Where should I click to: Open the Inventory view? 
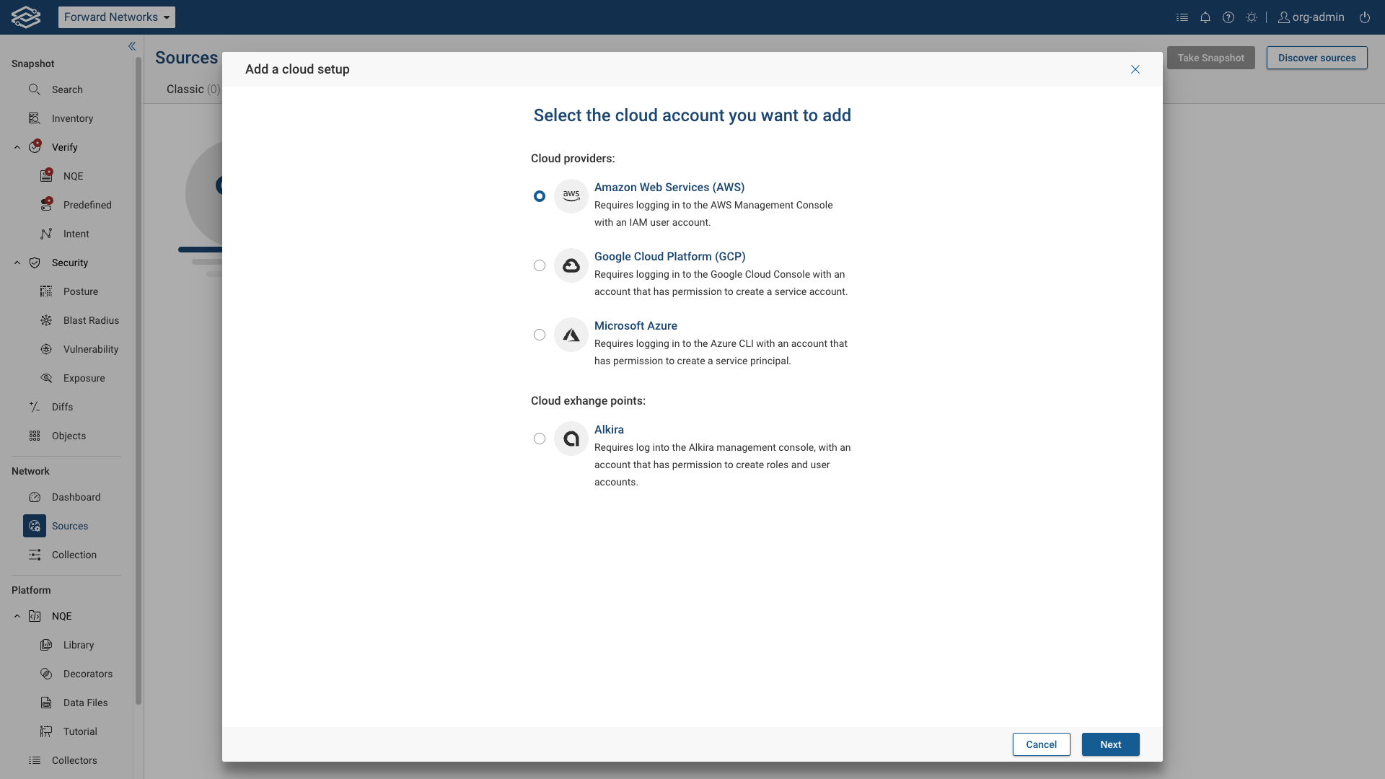pyautogui.click(x=72, y=118)
